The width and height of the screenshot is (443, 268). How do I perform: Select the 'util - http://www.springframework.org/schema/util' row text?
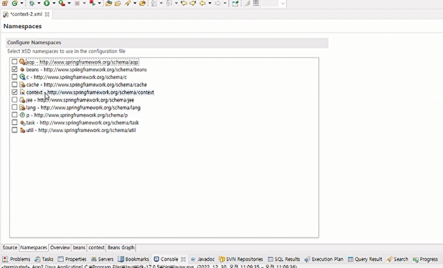tap(81, 131)
